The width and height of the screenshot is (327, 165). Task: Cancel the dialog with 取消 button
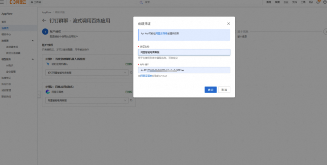tap(224, 90)
